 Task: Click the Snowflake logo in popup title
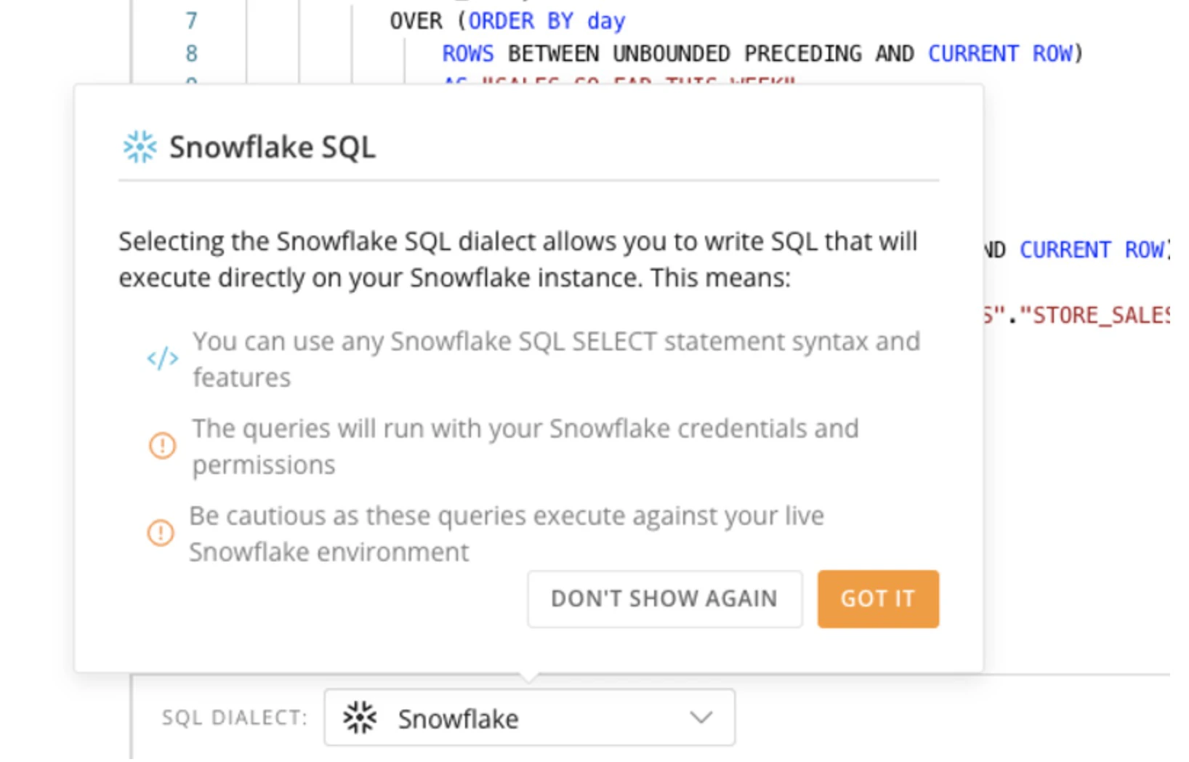point(140,147)
